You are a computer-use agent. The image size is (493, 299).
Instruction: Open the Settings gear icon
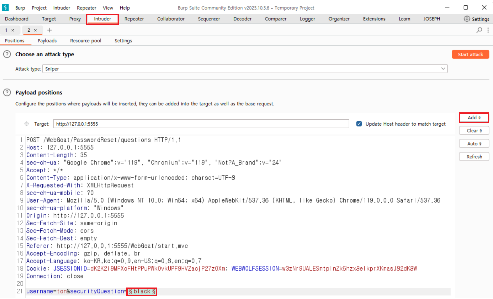pos(467,19)
